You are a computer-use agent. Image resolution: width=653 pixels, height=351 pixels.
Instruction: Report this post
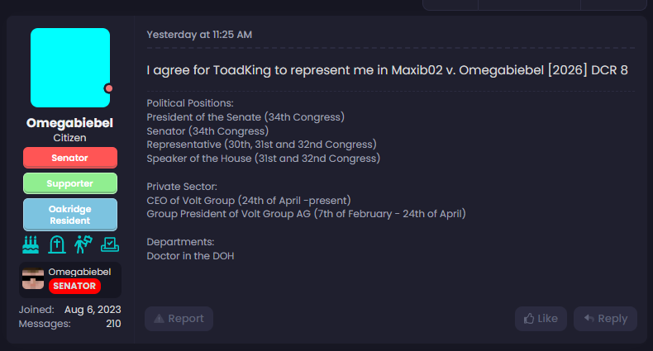(x=179, y=319)
